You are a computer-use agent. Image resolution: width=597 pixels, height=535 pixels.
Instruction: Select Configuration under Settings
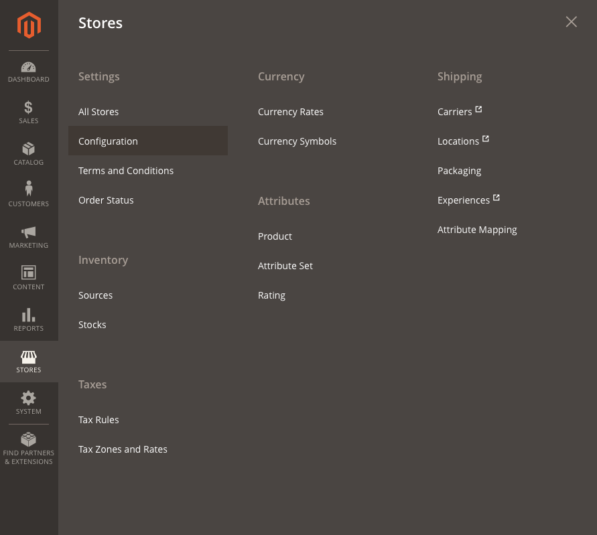click(x=147, y=141)
